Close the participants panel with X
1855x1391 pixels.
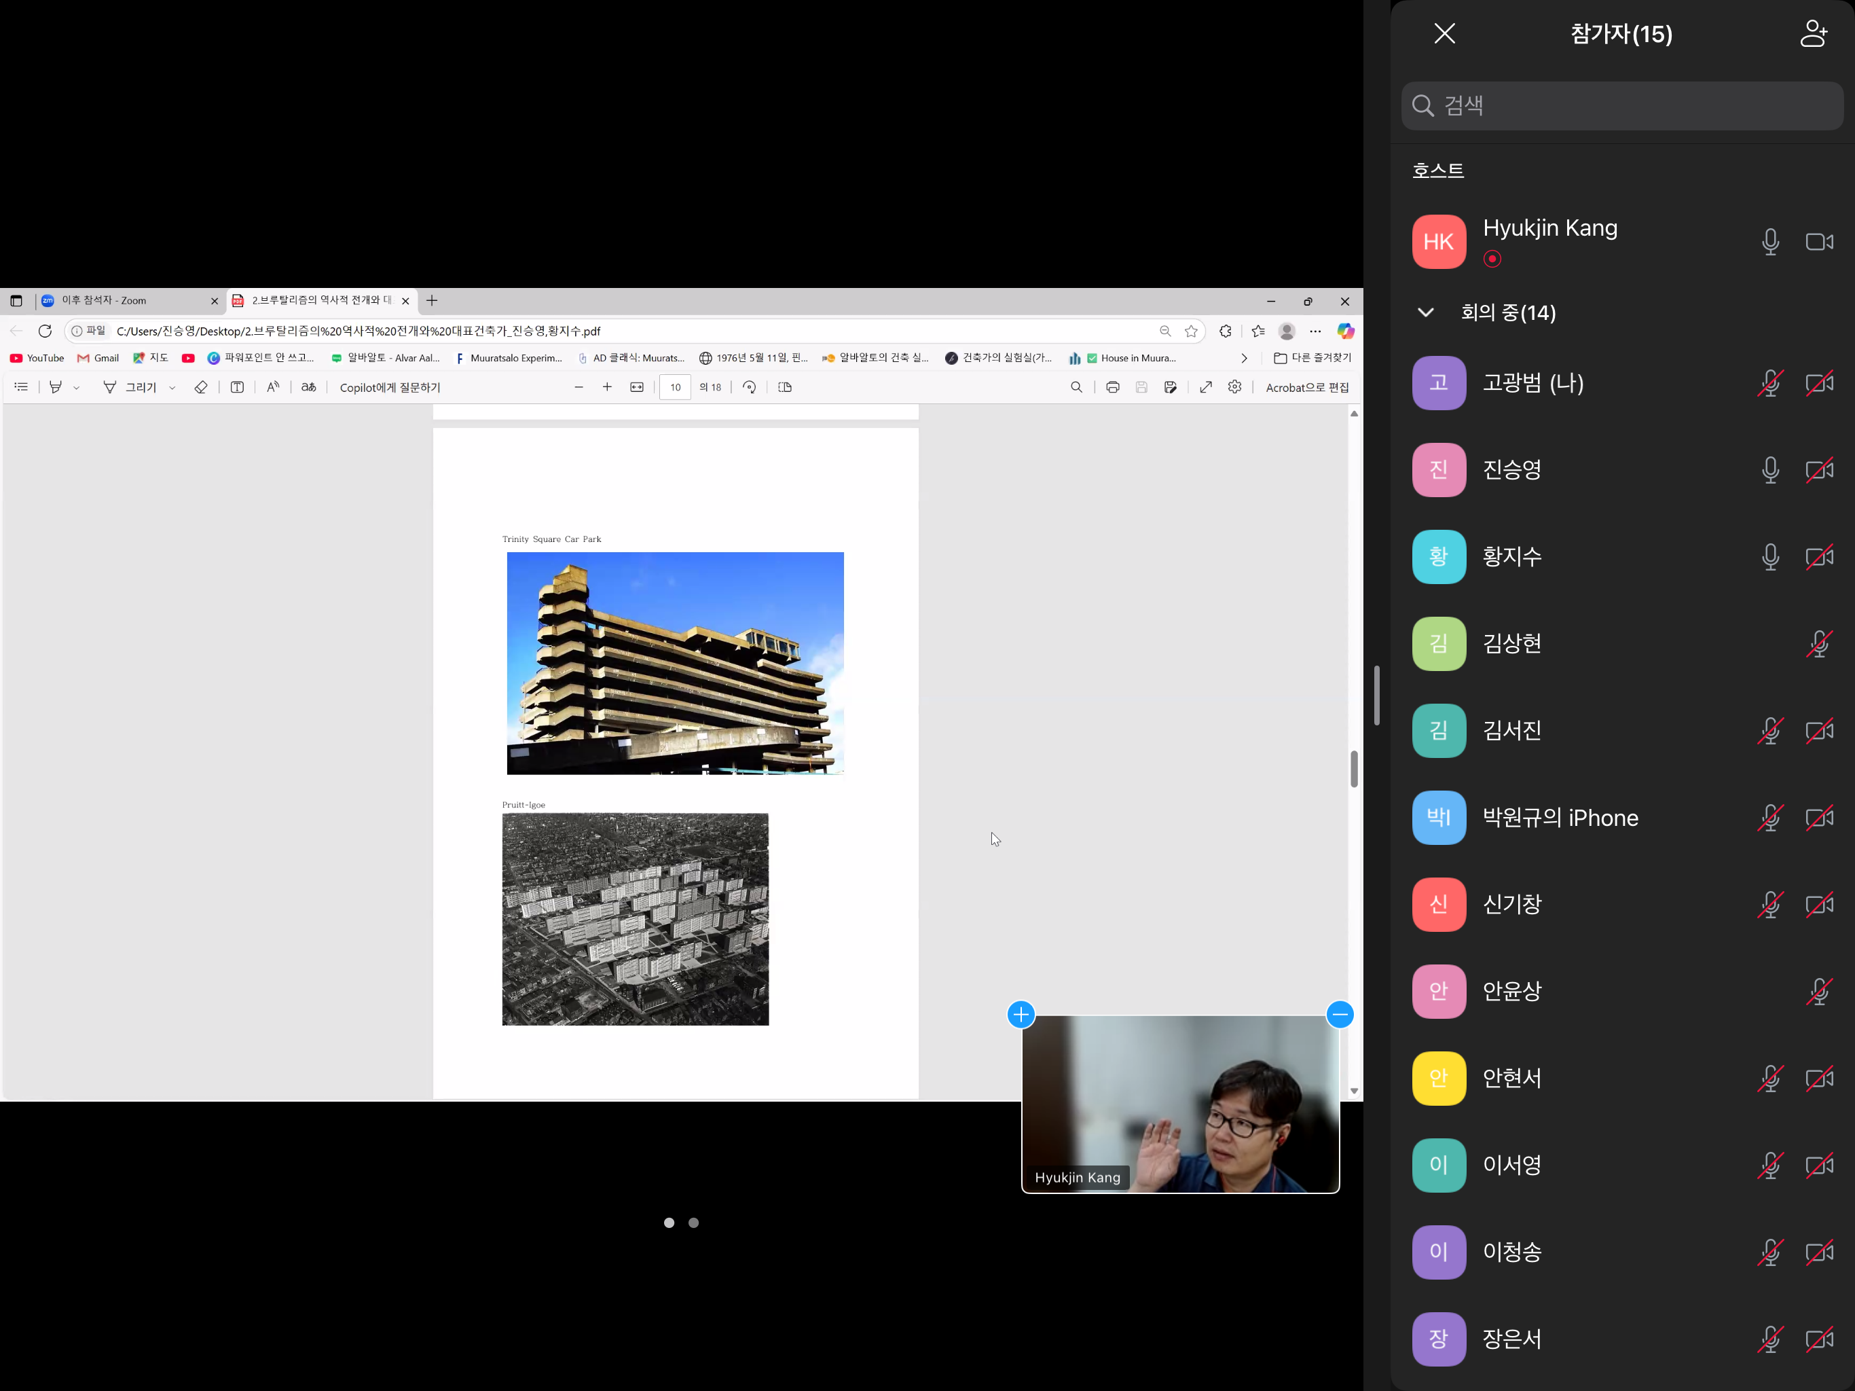tap(1444, 33)
